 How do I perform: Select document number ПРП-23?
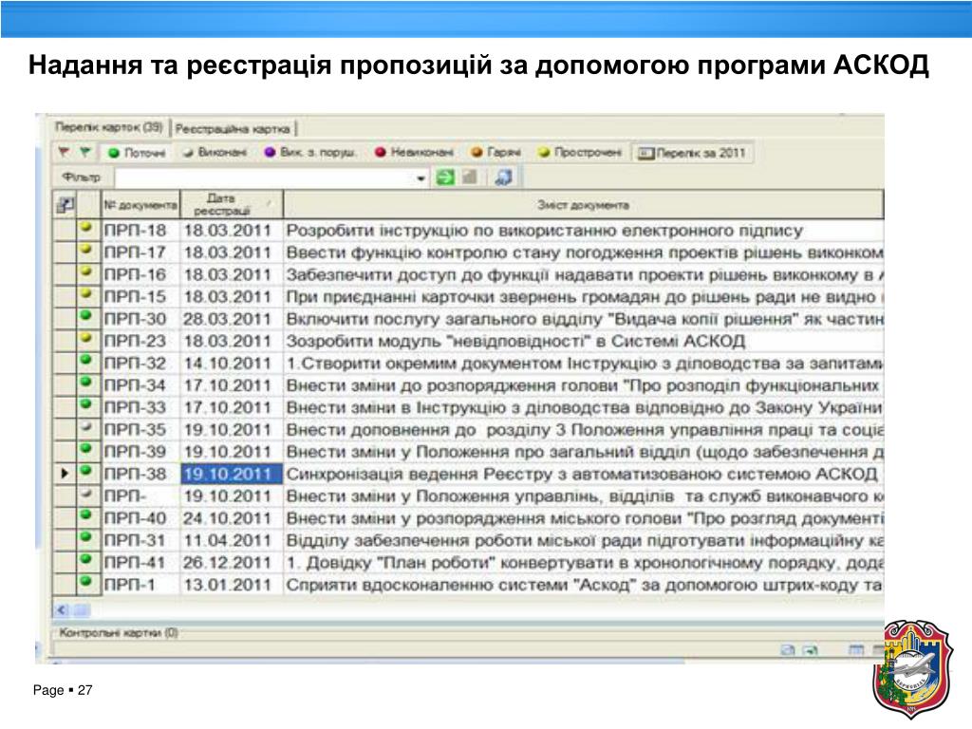135,342
